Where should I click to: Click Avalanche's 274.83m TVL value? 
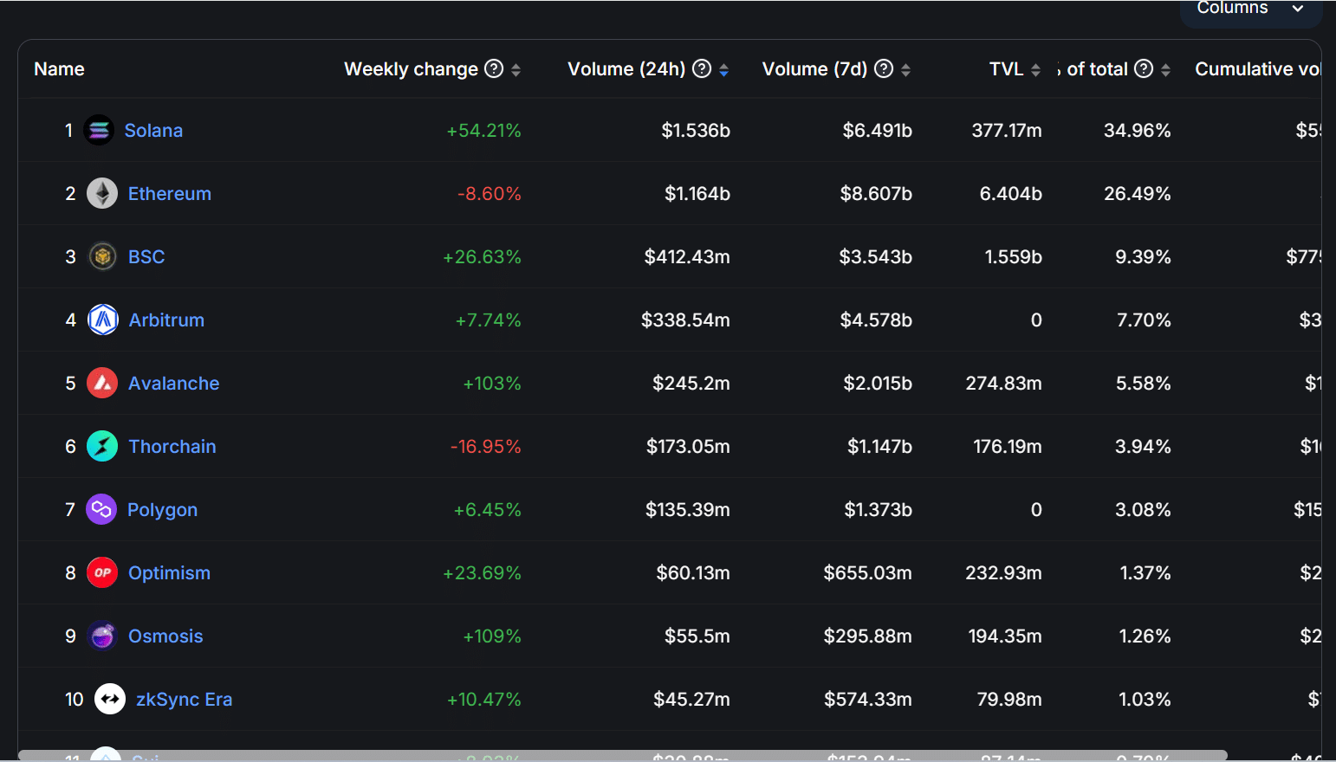1004,383
